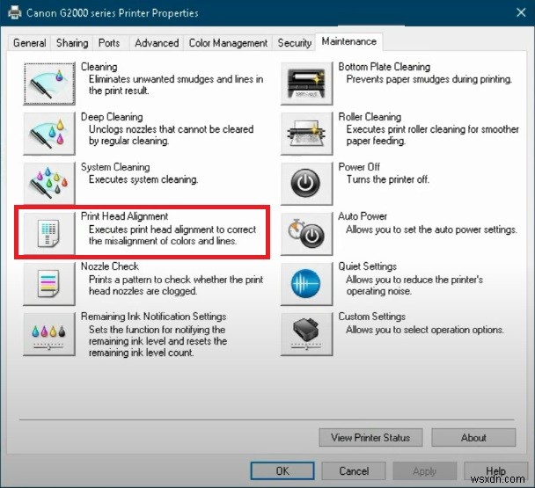The width and height of the screenshot is (535, 488).
Task: Run the Cleaning maintenance icon
Action: pos(49,84)
